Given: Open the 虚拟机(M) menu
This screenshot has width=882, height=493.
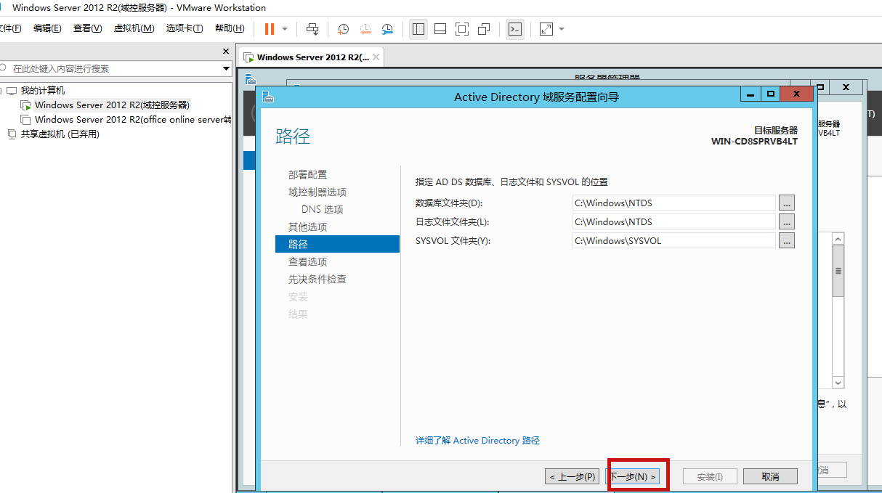Looking at the screenshot, I should [x=134, y=28].
